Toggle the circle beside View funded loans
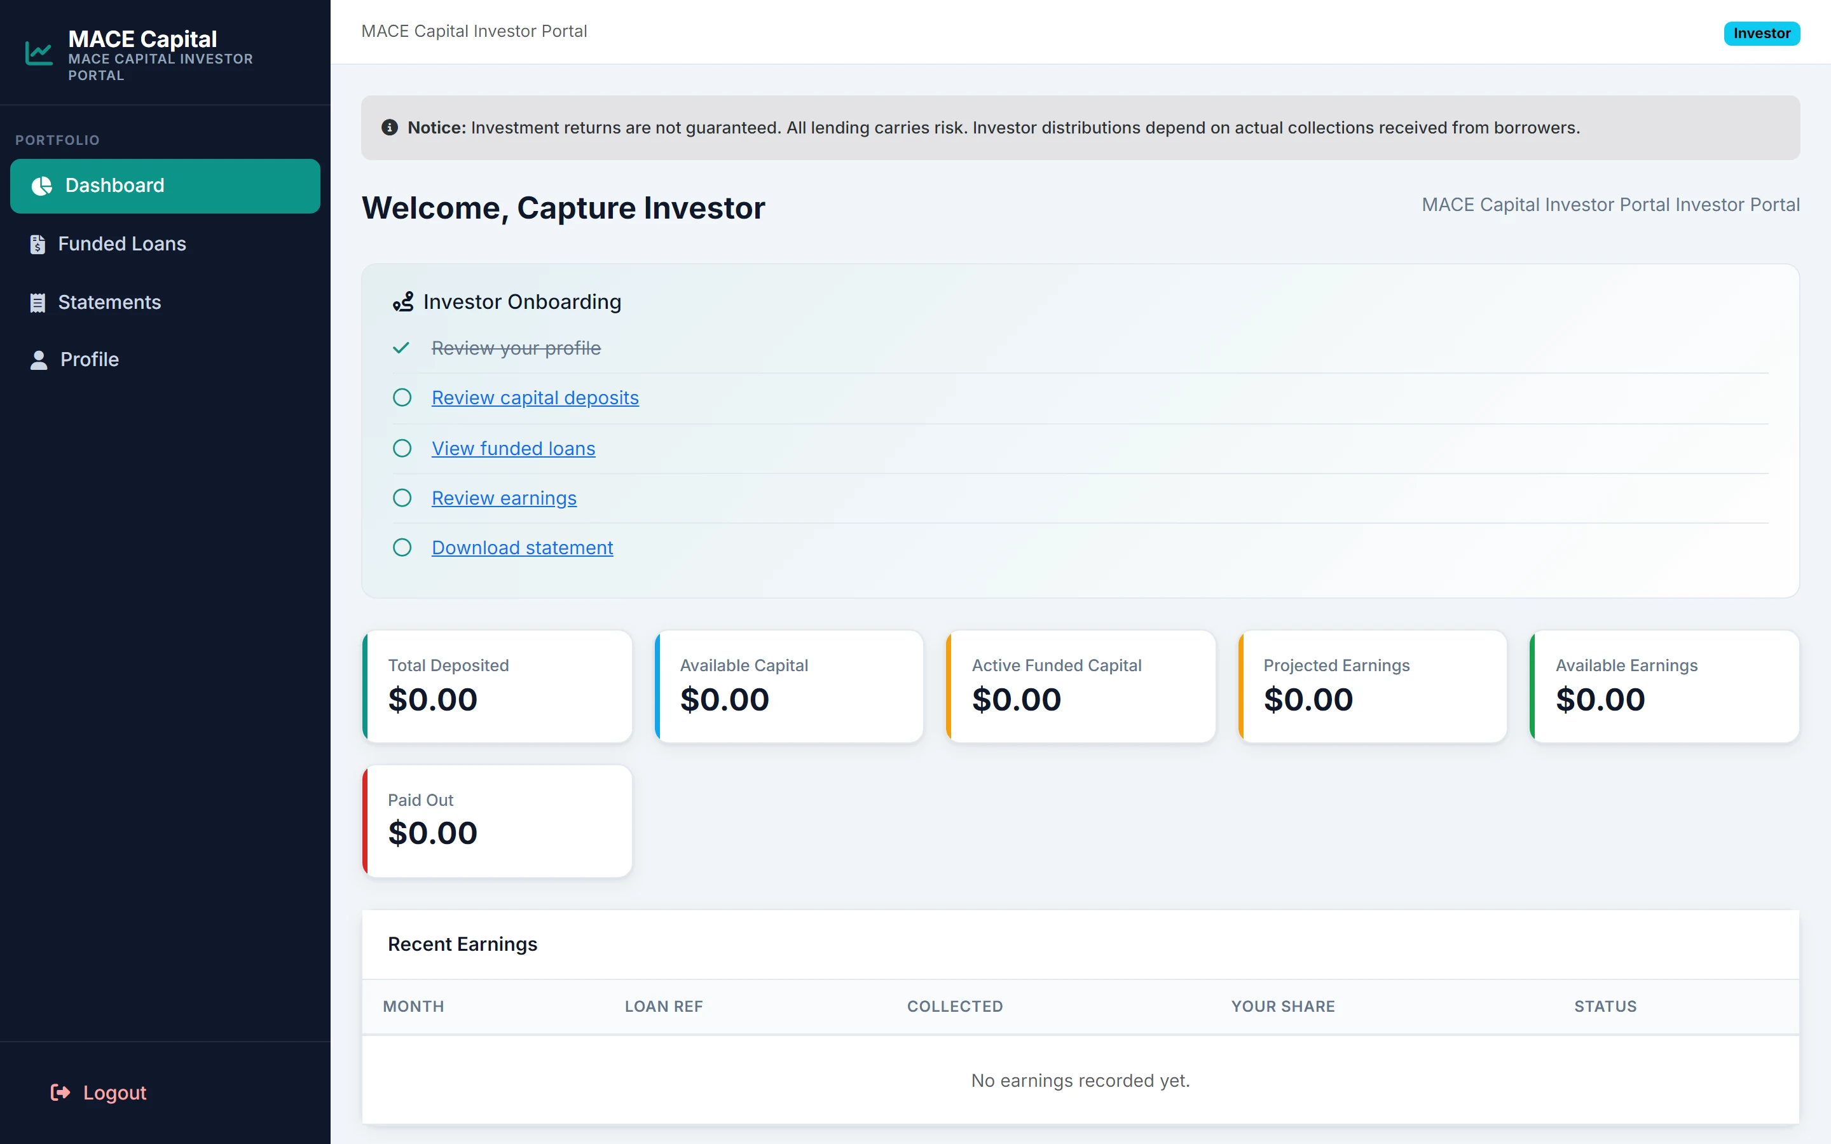This screenshot has height=1144, width=1831. coord(402,449)
